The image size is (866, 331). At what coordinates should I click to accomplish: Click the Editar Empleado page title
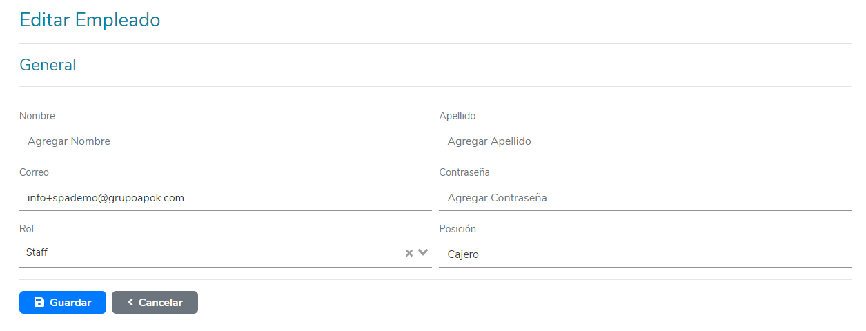[90, 20]
